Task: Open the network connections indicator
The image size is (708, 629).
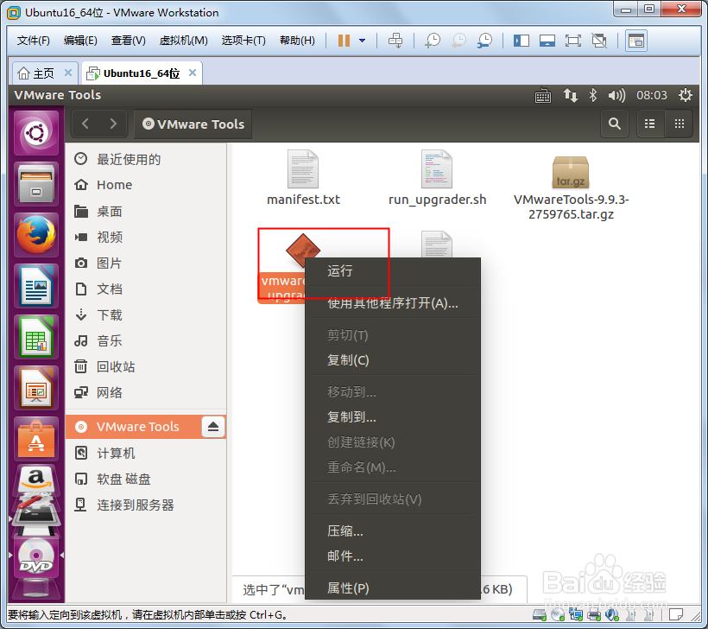Action: point(570,95)
